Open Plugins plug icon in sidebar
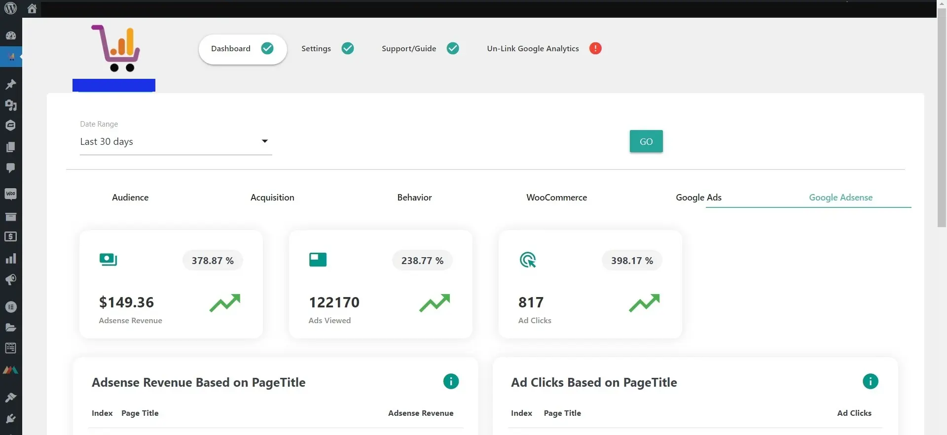The image size is (947, 435). pyautogui.click(x=11, y=419)
